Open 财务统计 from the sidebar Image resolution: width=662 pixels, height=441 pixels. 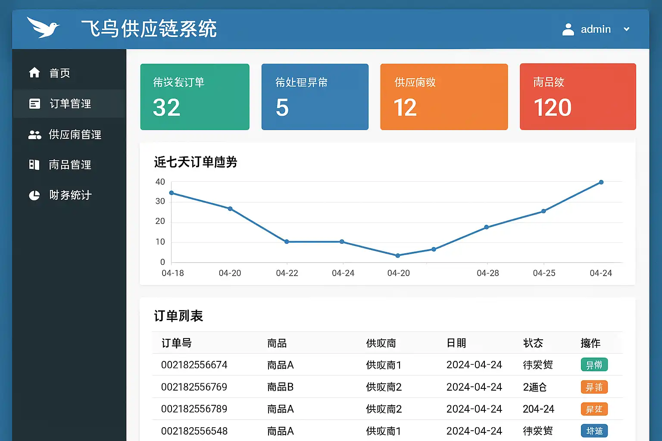[x=70, y=196]
